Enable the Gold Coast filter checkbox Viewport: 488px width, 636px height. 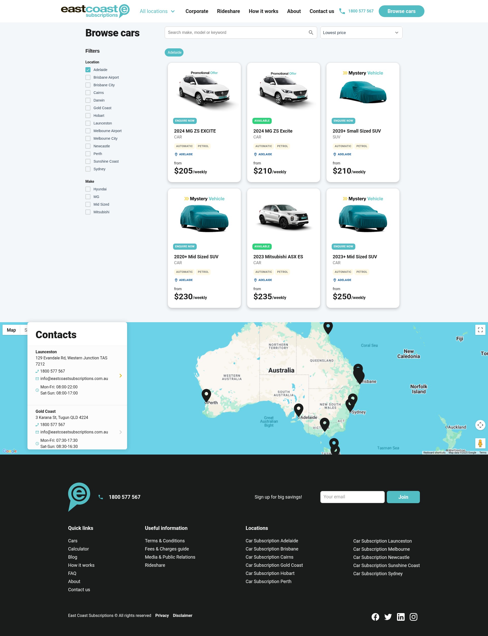(x=88, y=108)
